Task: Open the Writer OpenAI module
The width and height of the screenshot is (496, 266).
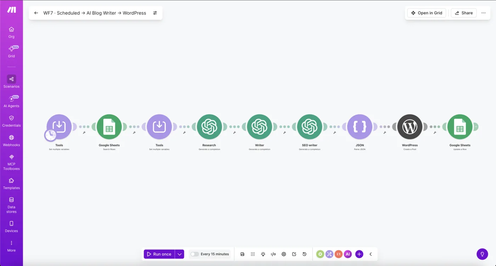Action: 260,127
